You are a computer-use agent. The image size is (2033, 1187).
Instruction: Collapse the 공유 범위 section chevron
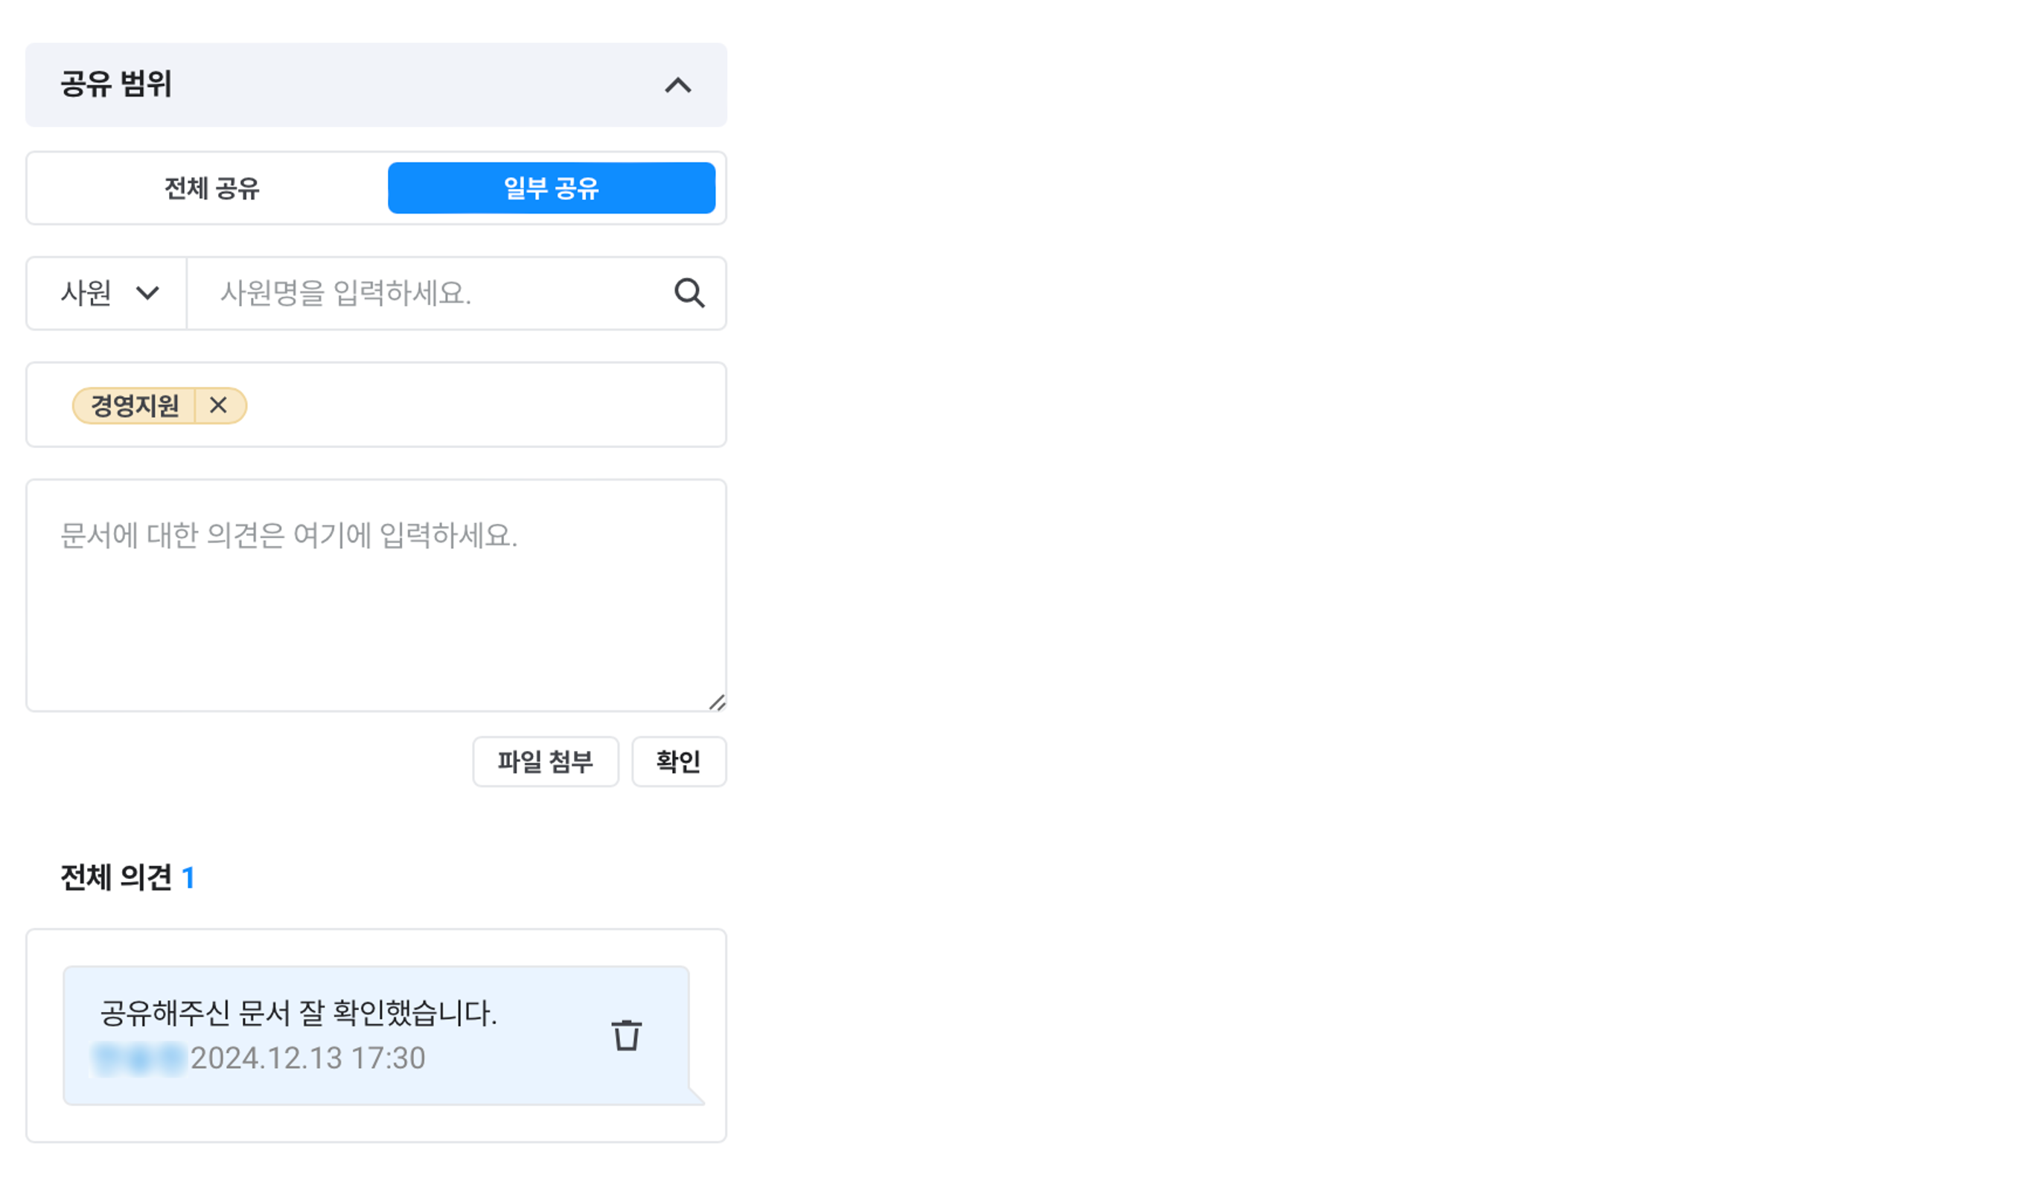click(677, 85)
